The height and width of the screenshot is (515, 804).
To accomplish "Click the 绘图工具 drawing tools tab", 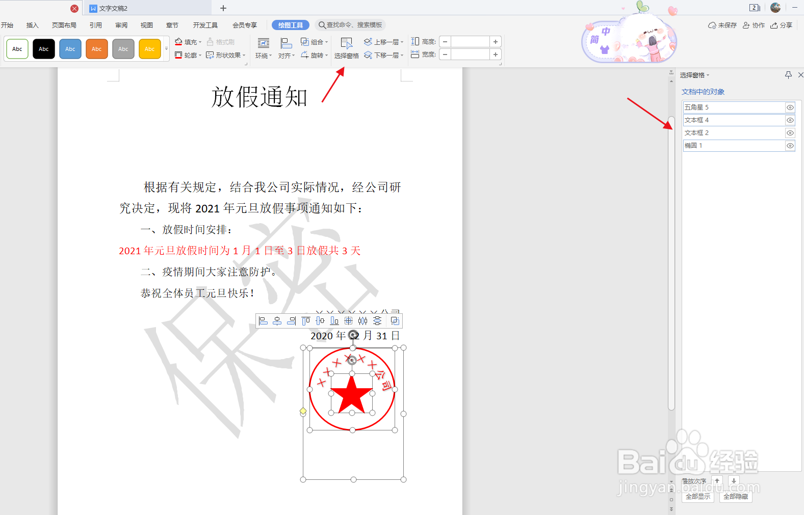I will 291,25.
